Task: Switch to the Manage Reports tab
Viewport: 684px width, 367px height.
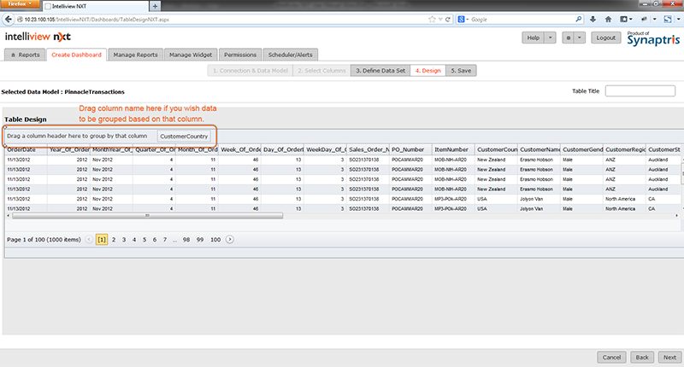Action: (135, 55)
